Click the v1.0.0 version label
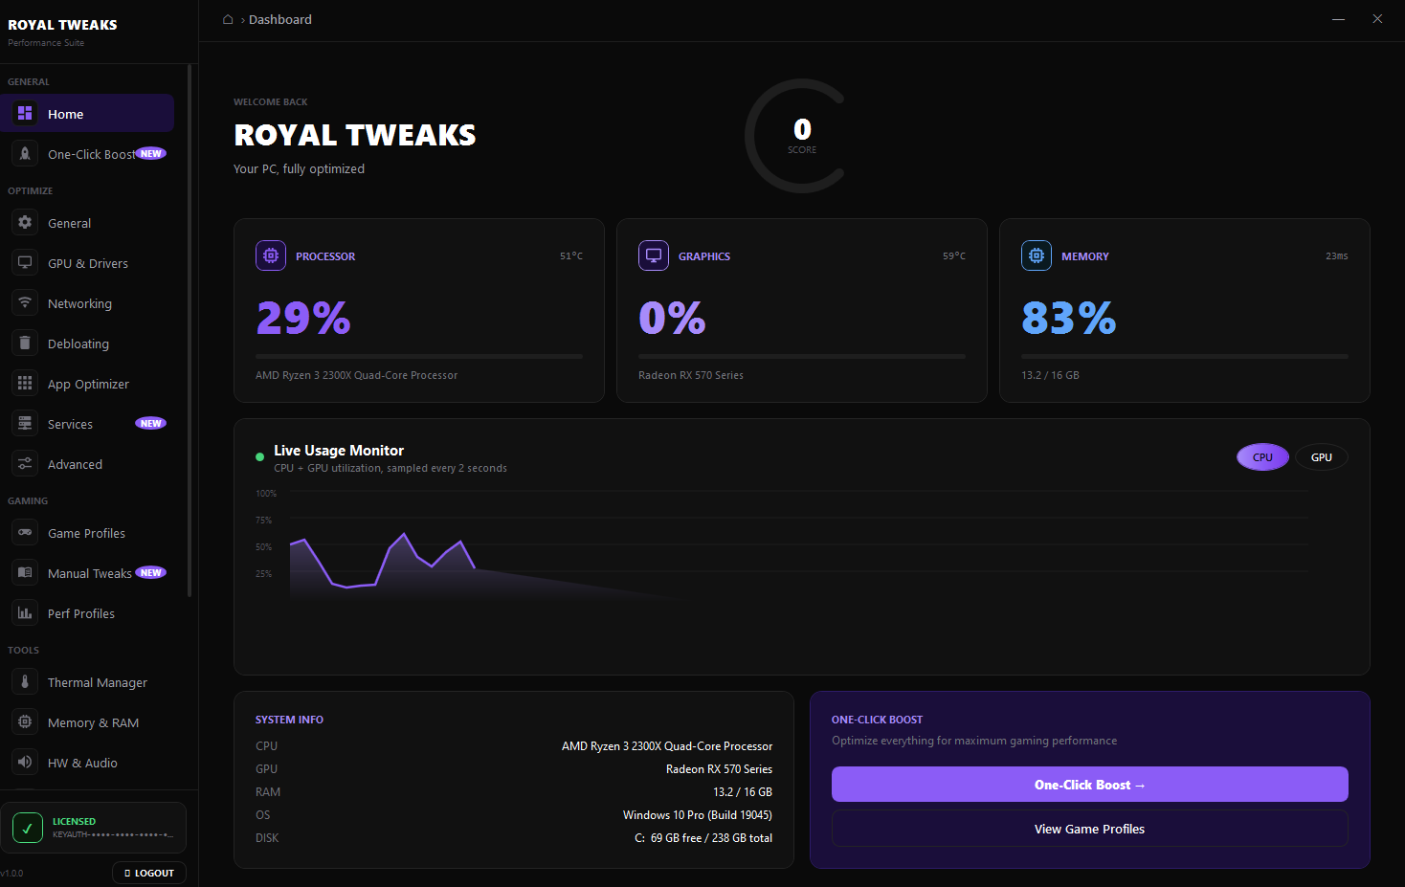The height and width of the screenshot is (887, 1405). pyautogui.click(x=11, y=873)
